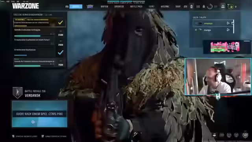The image size is (252, 142).
Task: Click the WARZONE logo
Action: coord(25,6)
